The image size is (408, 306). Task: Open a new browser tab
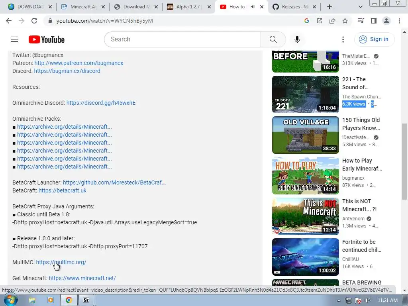click(330, 7)
